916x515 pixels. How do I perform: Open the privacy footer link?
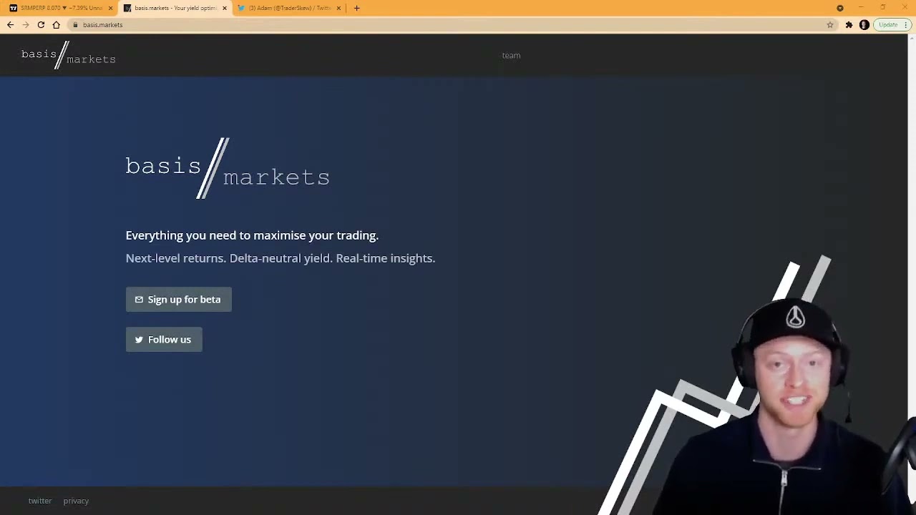pos(76,501)
